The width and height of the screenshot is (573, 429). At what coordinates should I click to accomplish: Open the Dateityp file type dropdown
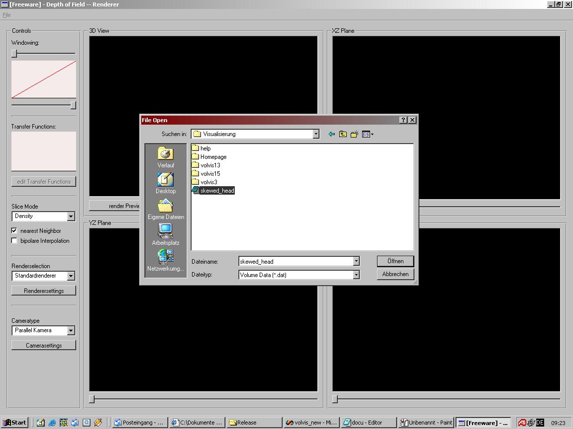tap(356, 275)
